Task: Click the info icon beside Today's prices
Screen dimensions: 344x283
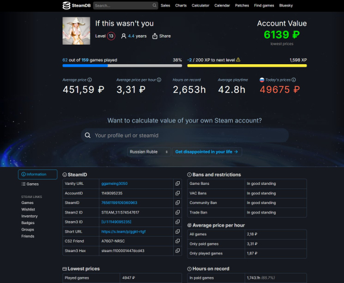Action: pos(294,80)
